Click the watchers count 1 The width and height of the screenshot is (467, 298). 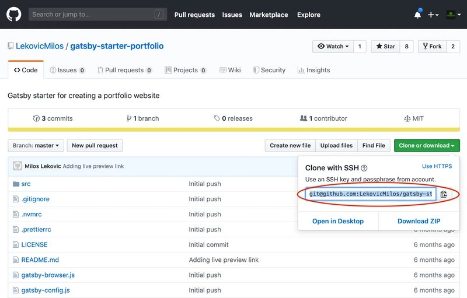(x=360, y=47)
